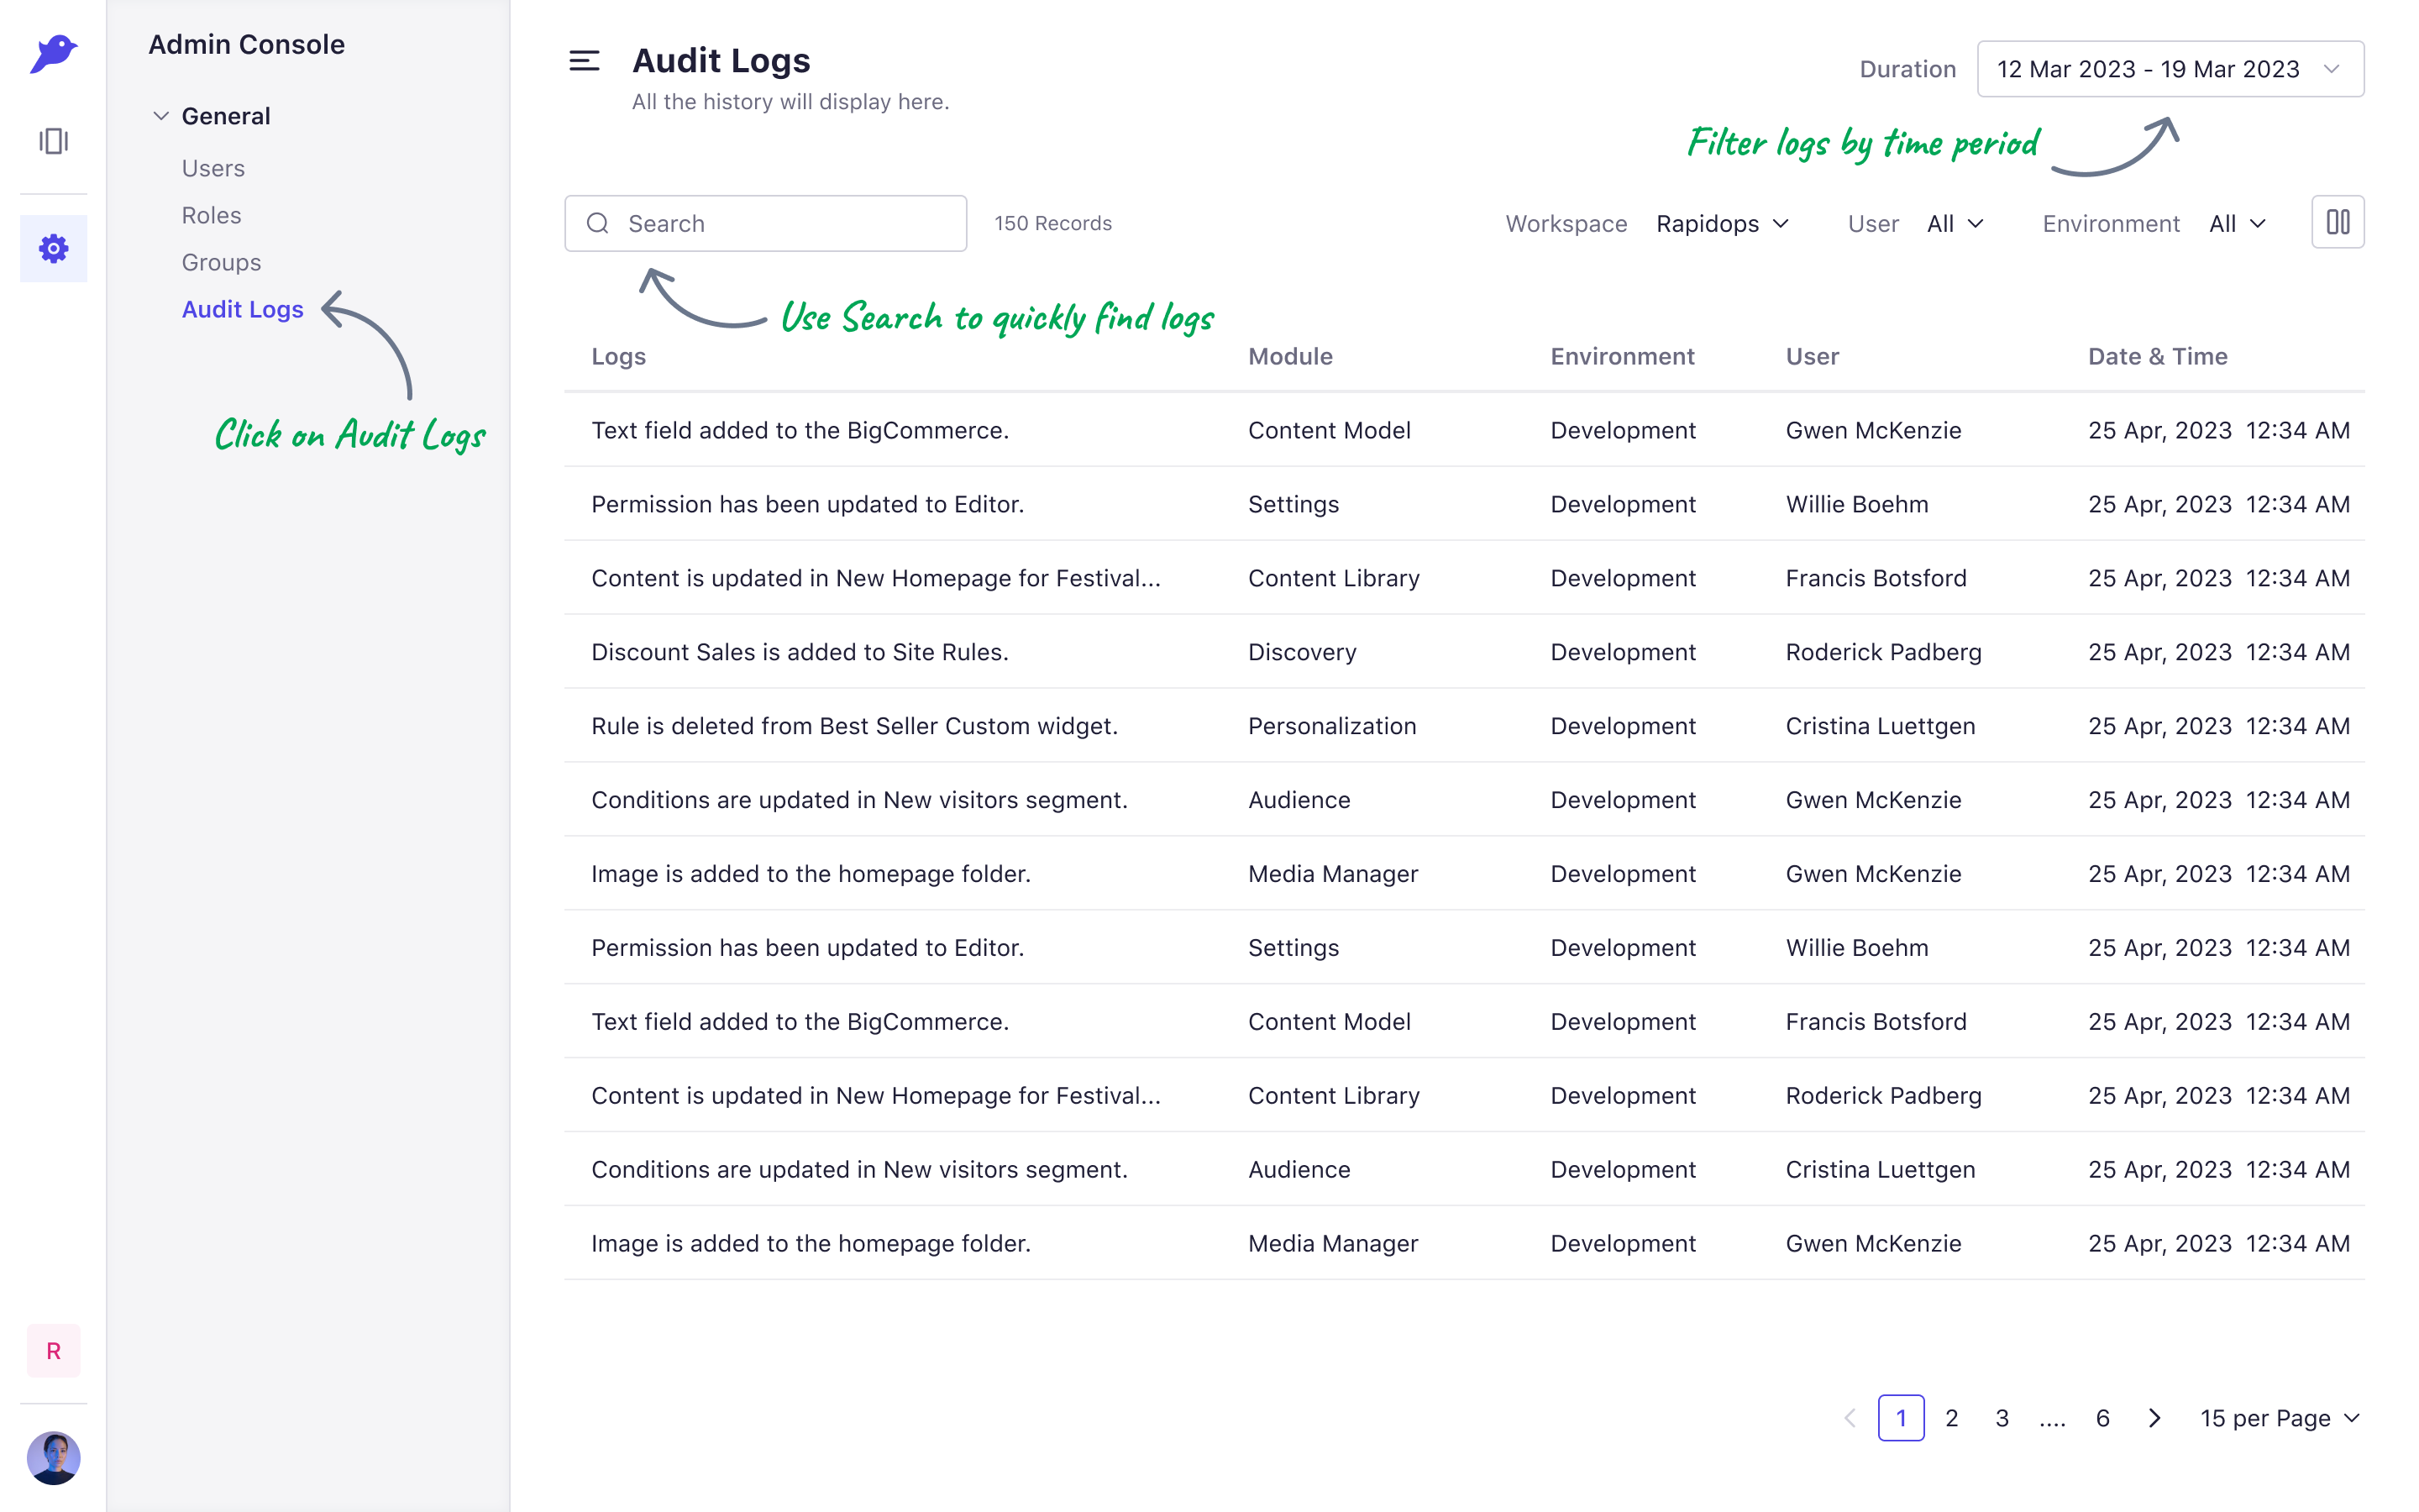Select page 1 in pagination
The image size is (2419, 1512).
click(x=1902, y=1418)
